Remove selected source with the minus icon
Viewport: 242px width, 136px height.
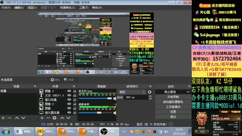[x=48, y=118]
